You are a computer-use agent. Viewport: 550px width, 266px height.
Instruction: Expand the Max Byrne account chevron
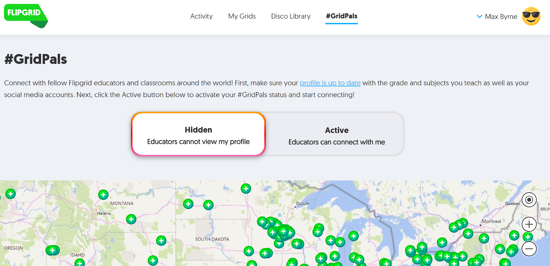[x=479, y=16]
